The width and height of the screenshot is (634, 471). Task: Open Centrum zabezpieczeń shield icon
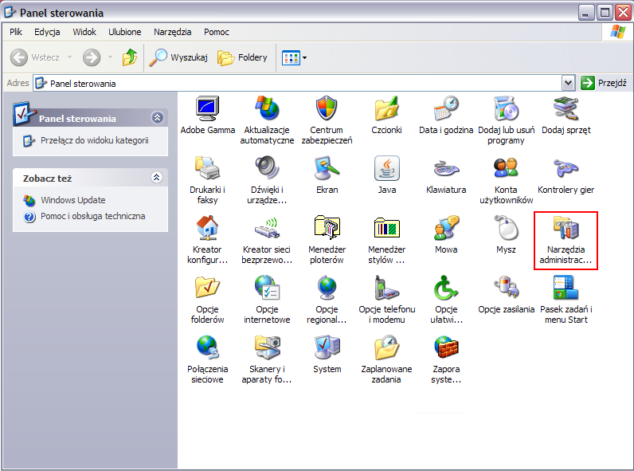327,108
